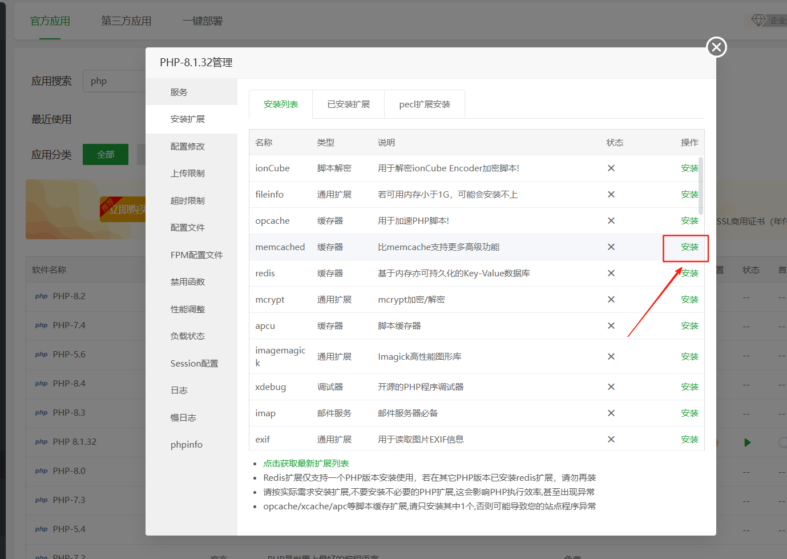Install the memcached extension

[x=689, y=247]
